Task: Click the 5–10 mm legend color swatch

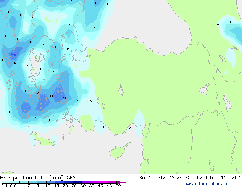Action: pos(42,182)
